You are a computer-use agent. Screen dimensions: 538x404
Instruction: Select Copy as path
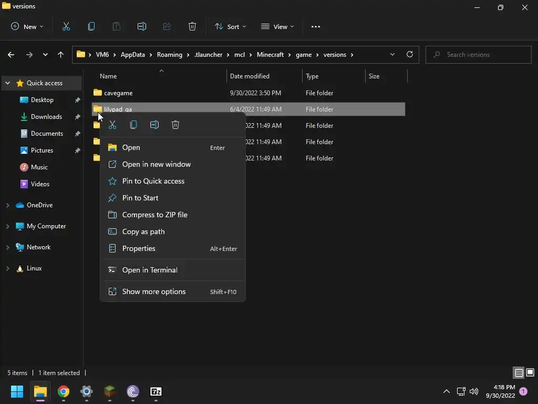(172, 231)
